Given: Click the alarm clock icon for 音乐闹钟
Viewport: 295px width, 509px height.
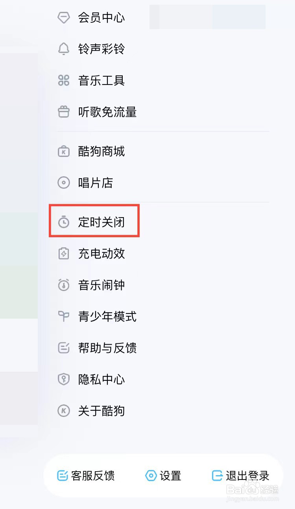Looking at the screenshot, I should [x=64, y=285].
